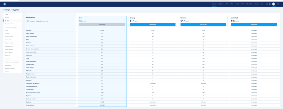
Task: Open the notifications bell
Action: click(x=270, y=4)
